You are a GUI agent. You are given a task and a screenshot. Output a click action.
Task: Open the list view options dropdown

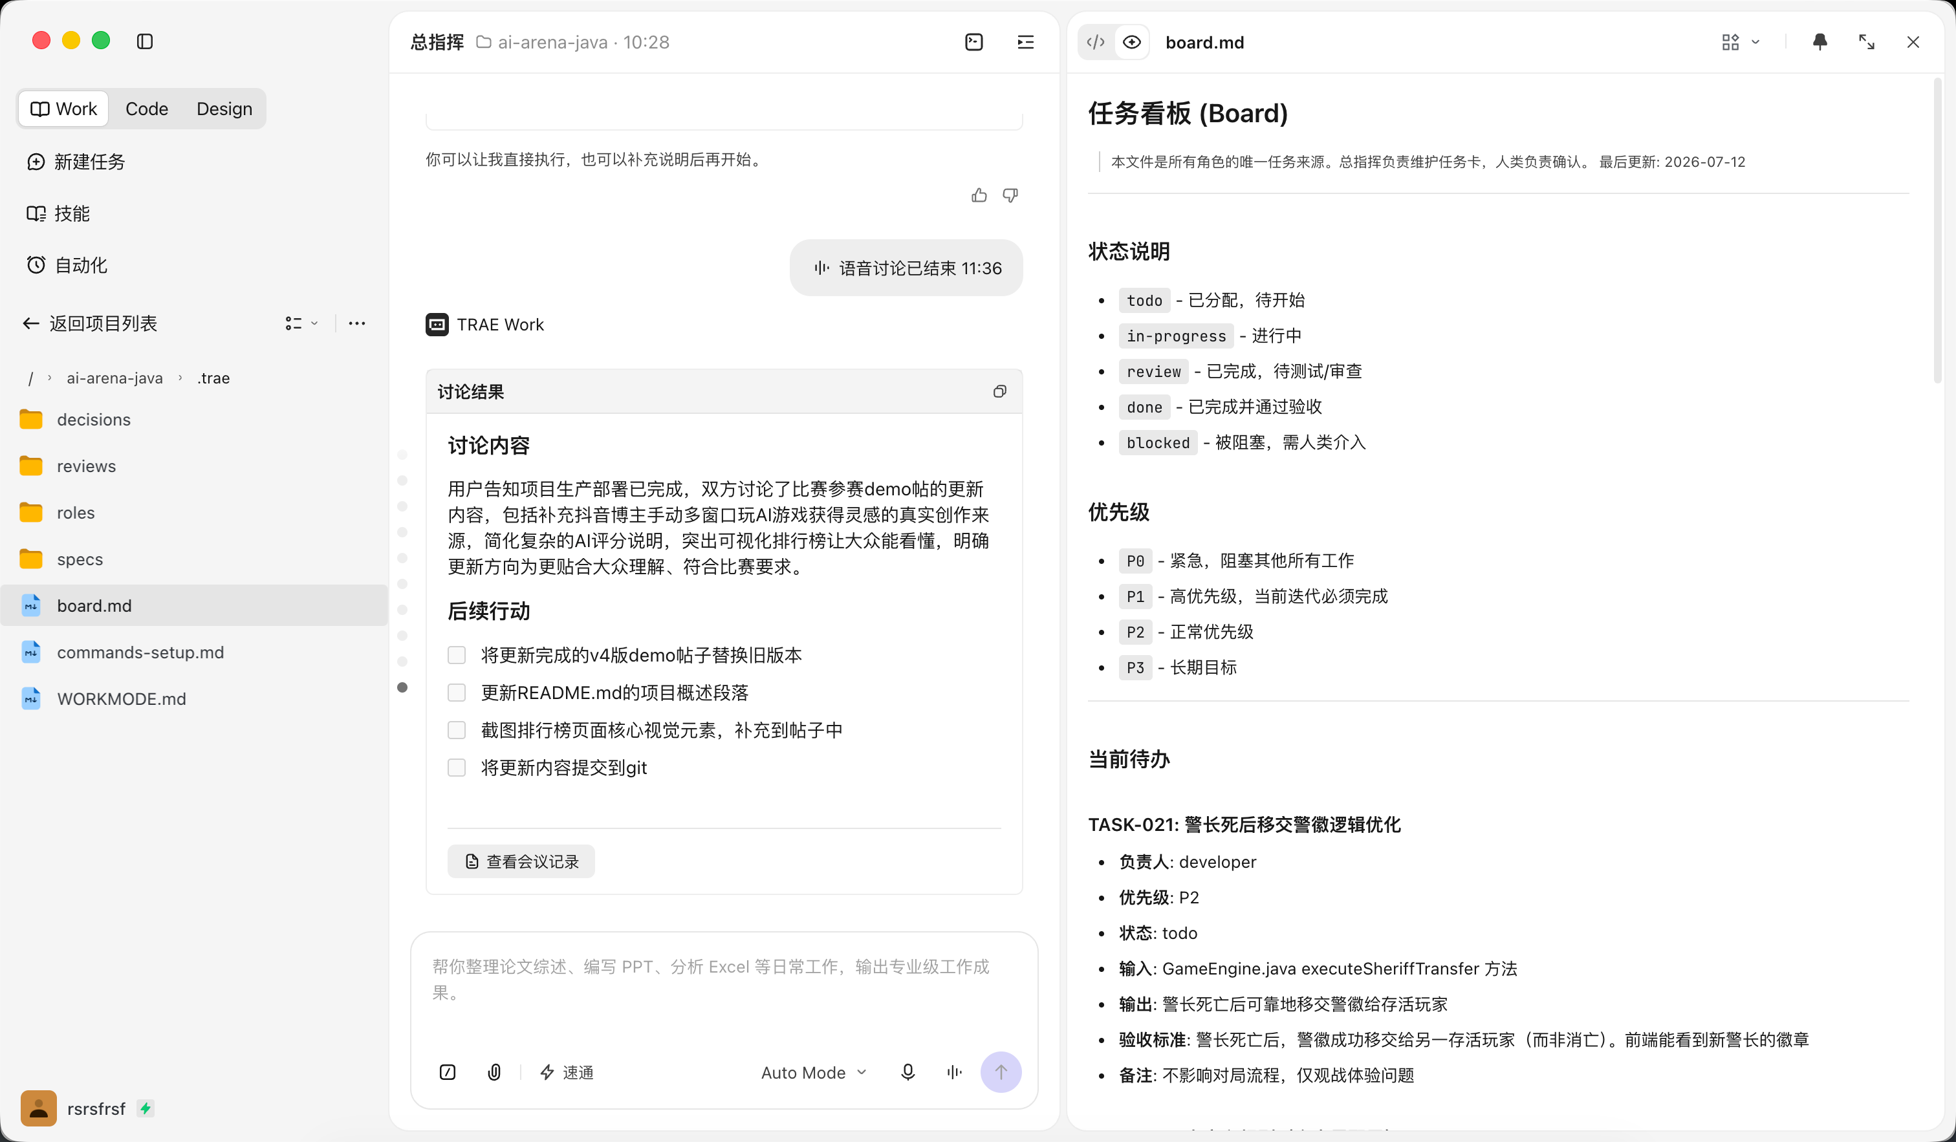pyautogui.click(x=301, y=323)
